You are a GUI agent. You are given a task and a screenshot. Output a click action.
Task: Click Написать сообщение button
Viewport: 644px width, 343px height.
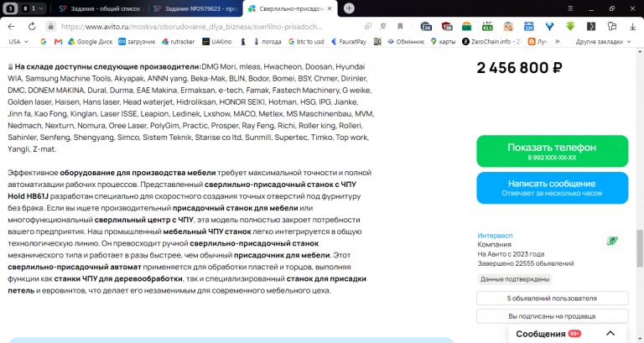pos(552,188)
